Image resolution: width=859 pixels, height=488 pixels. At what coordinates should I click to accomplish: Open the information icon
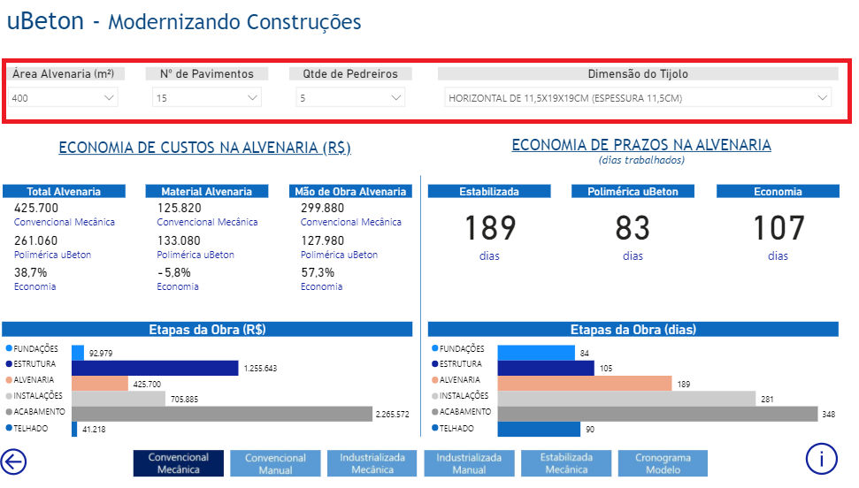point(821,459)
